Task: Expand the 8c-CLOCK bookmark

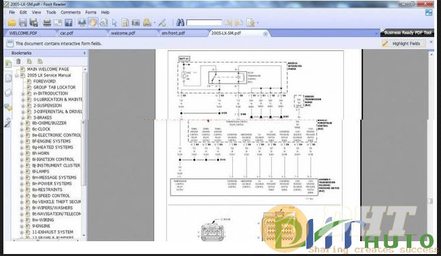Action: [22, 129]
